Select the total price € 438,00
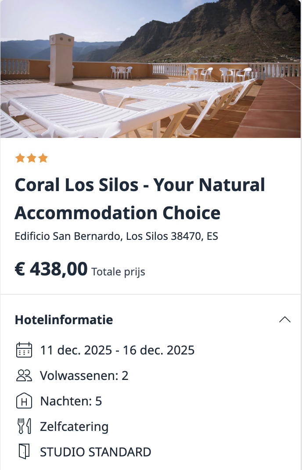Viewport: 302px width, 470px height. coord(51,269)
